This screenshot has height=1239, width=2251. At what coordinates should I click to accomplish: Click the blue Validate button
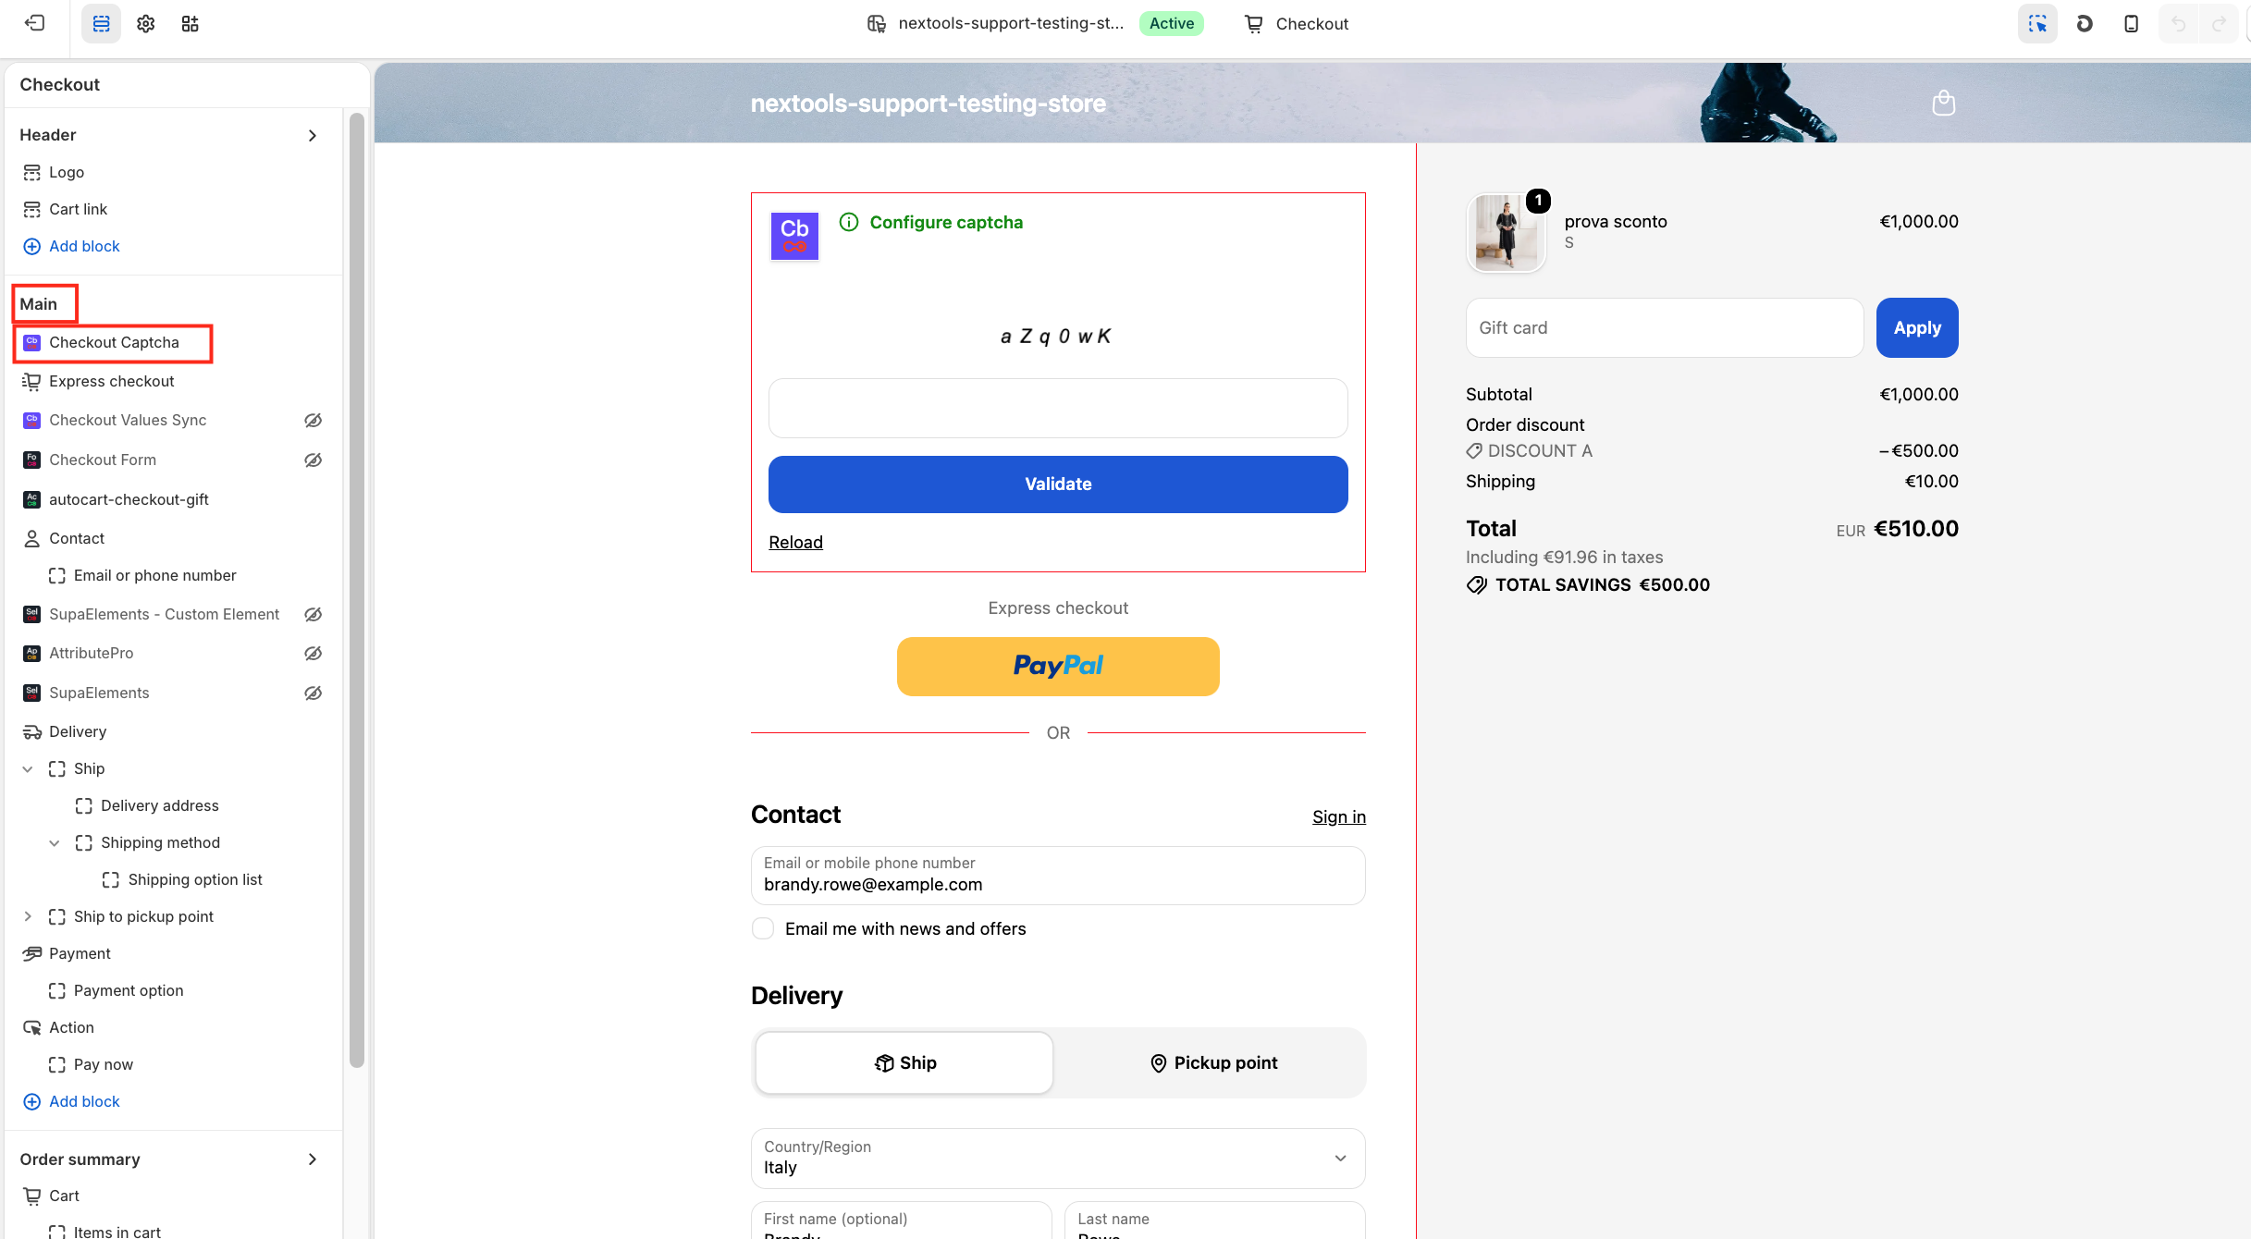(1058, 484)
